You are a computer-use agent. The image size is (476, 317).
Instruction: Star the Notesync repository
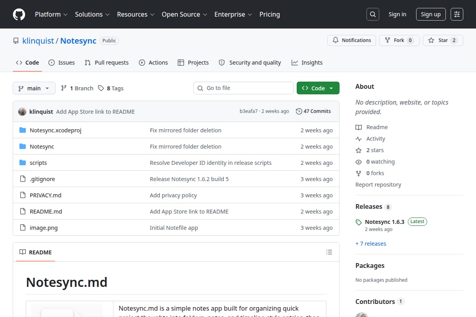(443, 40)
